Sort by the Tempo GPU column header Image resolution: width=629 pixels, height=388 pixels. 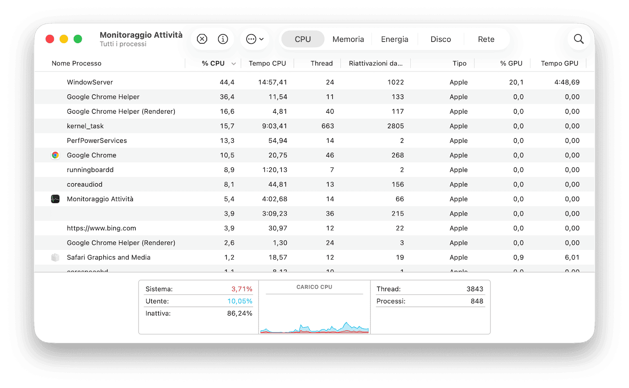pos(560,63)
